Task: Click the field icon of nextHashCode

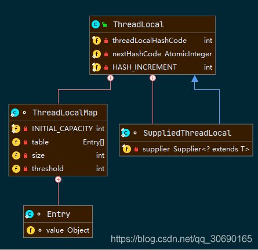Action: click(x=96, y=54)
